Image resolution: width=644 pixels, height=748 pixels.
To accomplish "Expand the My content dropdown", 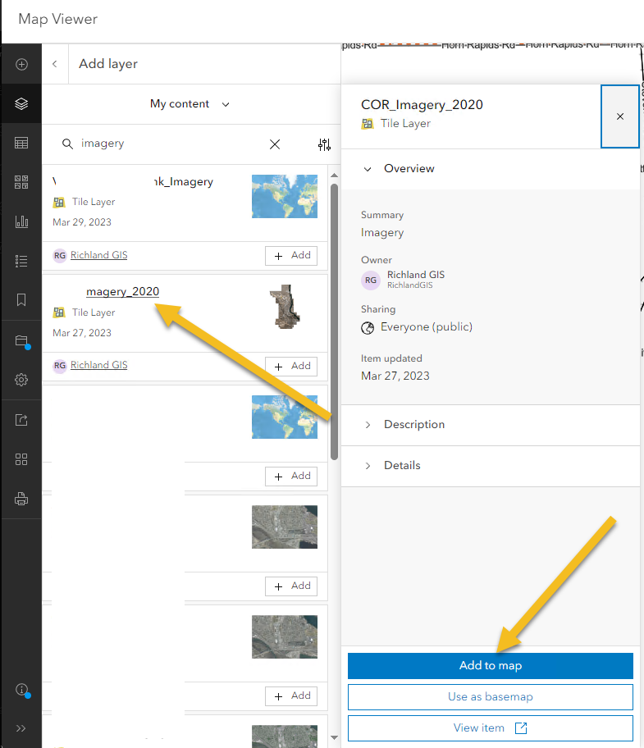I will pos(190,104).
